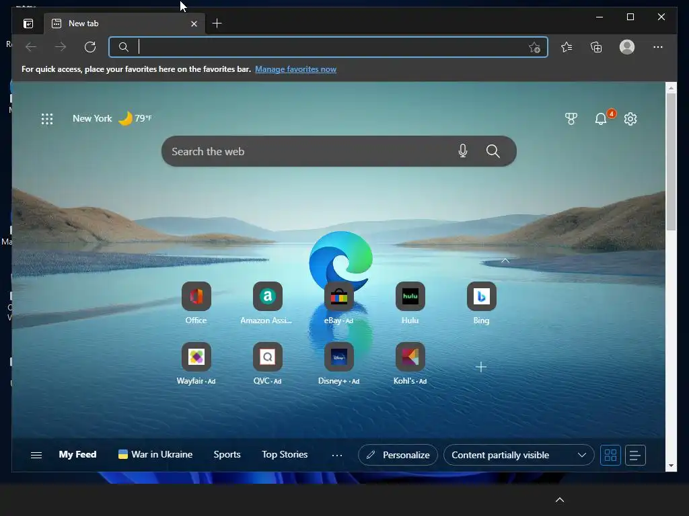This screenshot has height=516, width=689.
Task: Open the tab actions menu icon
Action: pos(28,24)
